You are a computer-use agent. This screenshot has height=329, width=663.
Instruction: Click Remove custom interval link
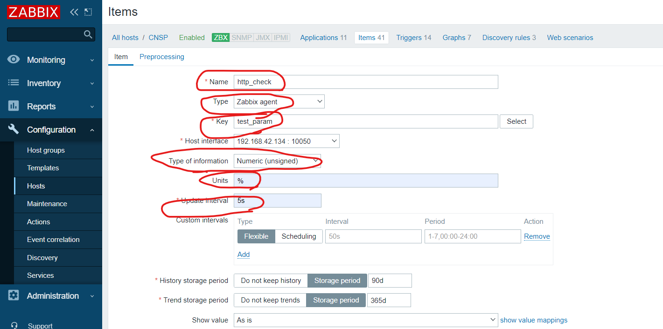537,236
